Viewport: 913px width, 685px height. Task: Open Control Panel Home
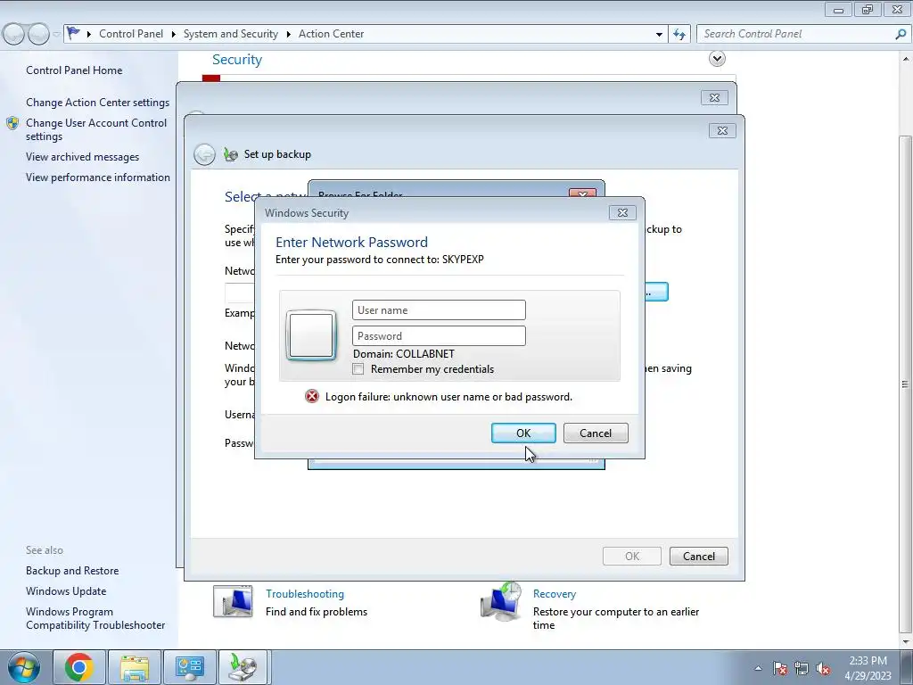click(74, 70)
